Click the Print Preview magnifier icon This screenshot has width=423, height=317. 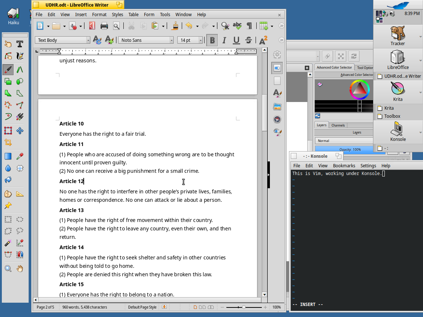click(116, 26)
